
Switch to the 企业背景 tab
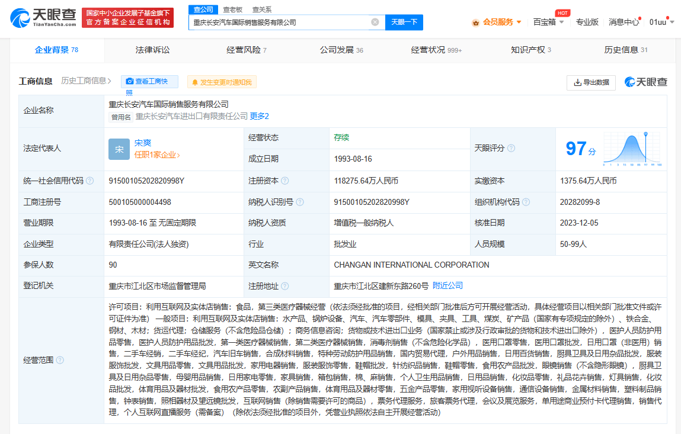[56, 50]
